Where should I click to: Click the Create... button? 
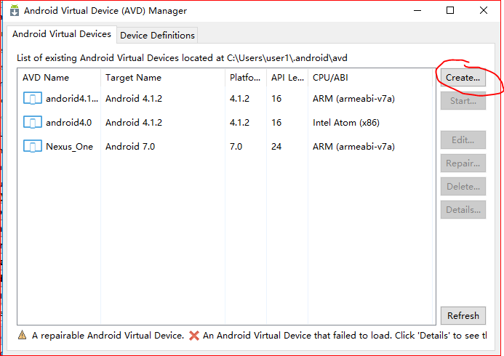pyautogui.click(x=463, y=78)
